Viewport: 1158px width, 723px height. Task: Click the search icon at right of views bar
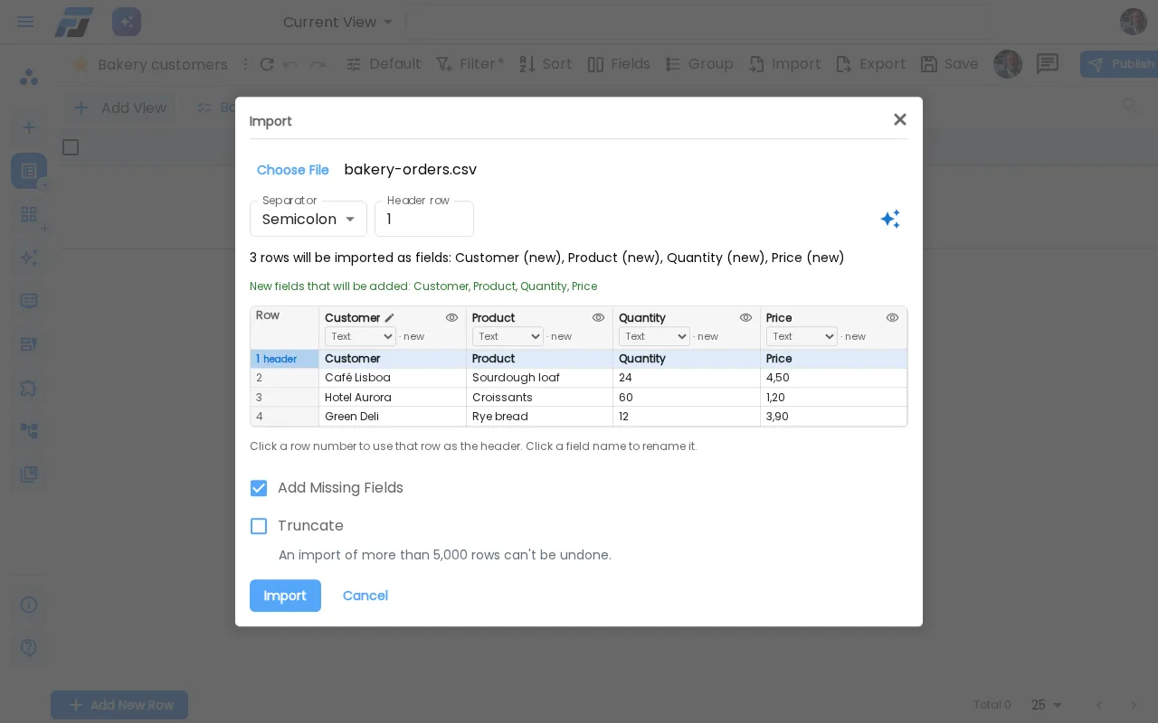[x=1131, y=107]
